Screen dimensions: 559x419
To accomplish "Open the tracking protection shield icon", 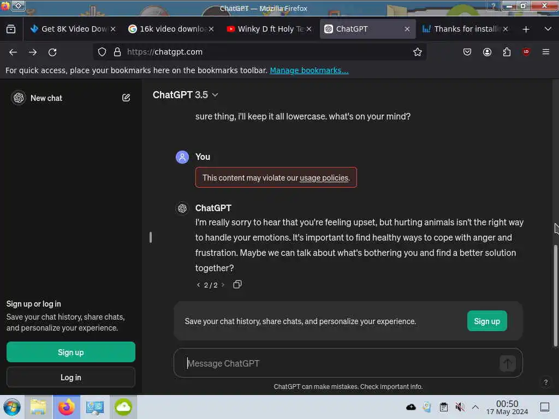I will [102, 52].
